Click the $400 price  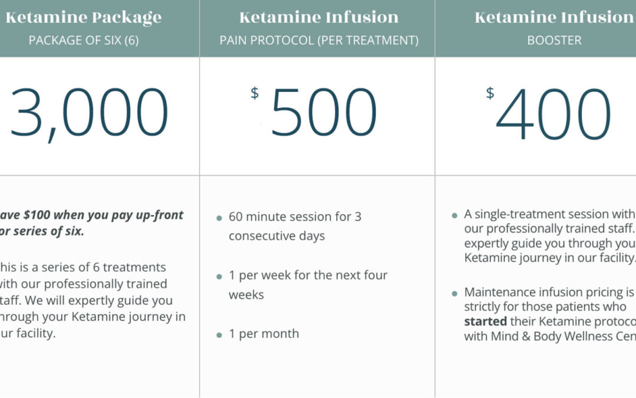[x=549, y=113]
